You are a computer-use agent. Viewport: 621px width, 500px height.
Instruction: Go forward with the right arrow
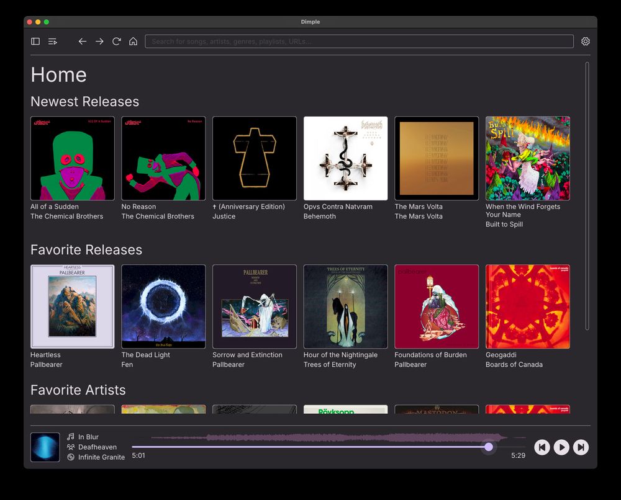click(99, 42)
